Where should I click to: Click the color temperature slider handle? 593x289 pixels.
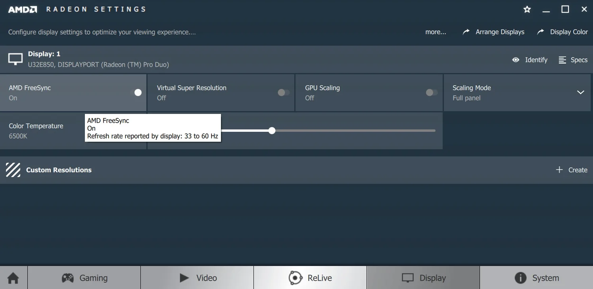(272, 131)
